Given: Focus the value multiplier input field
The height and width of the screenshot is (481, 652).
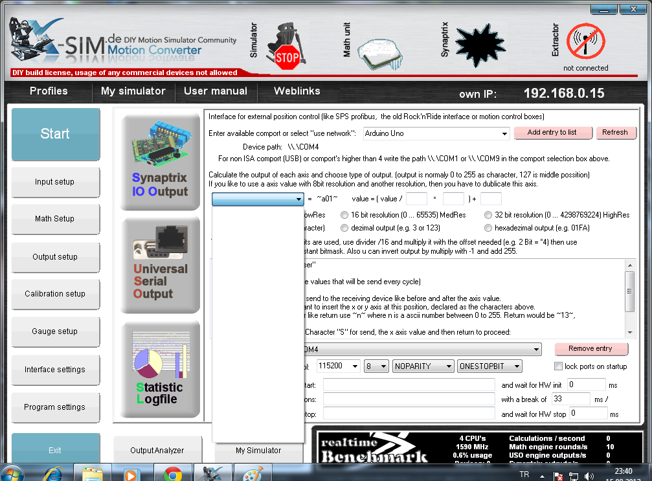Looking at the screenshot, I should (454, 199).
